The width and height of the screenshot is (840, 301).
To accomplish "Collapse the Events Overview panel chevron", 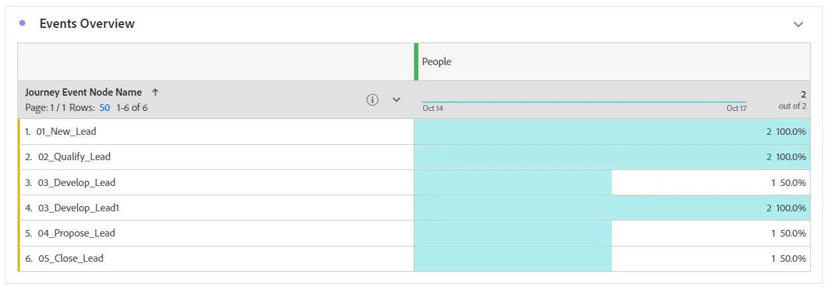I will pyautogui.click(x=798, y=25).
